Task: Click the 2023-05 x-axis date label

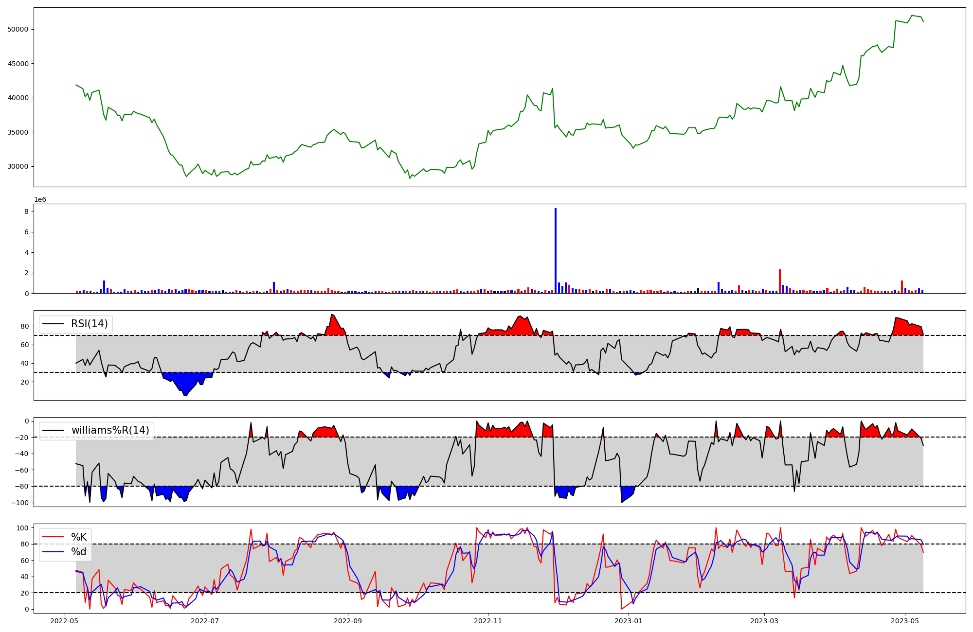Action: click(905, 621)
